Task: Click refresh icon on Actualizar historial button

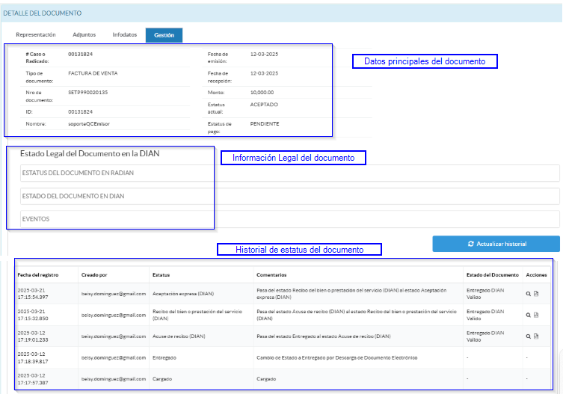Action: coord(470,244)
